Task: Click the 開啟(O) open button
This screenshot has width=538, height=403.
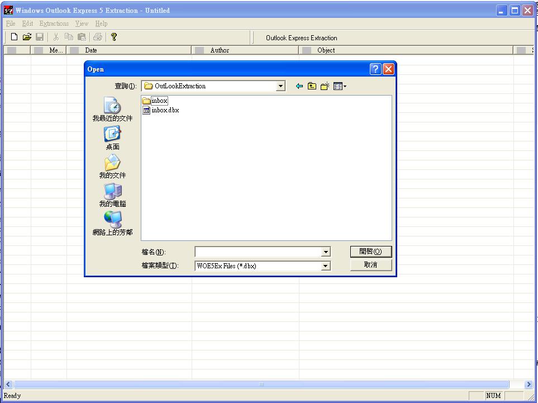Action: pyautogui.click(x=371, y=252)
